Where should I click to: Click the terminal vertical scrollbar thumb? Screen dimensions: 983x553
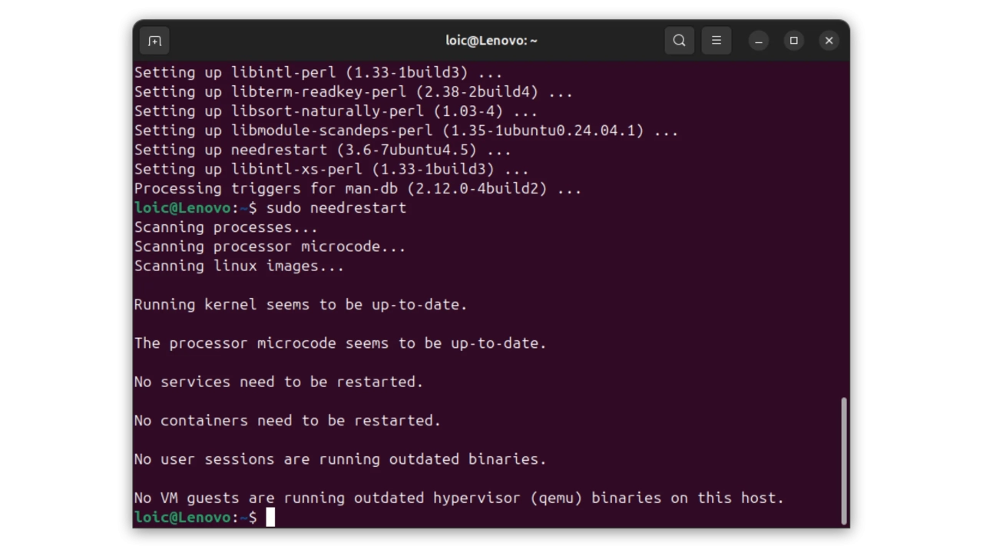pyautogui.click(x=844, y=460)
